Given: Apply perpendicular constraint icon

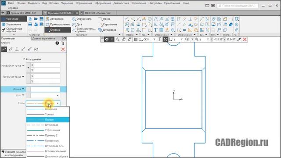Looking at the screenshot, I should coord(190,19).
